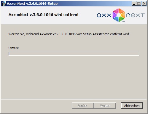Image resolution: width=148 pixels, height=114 pixels.
Task: Close the AxxonNext Setup window
Action: tap(144, 4)
